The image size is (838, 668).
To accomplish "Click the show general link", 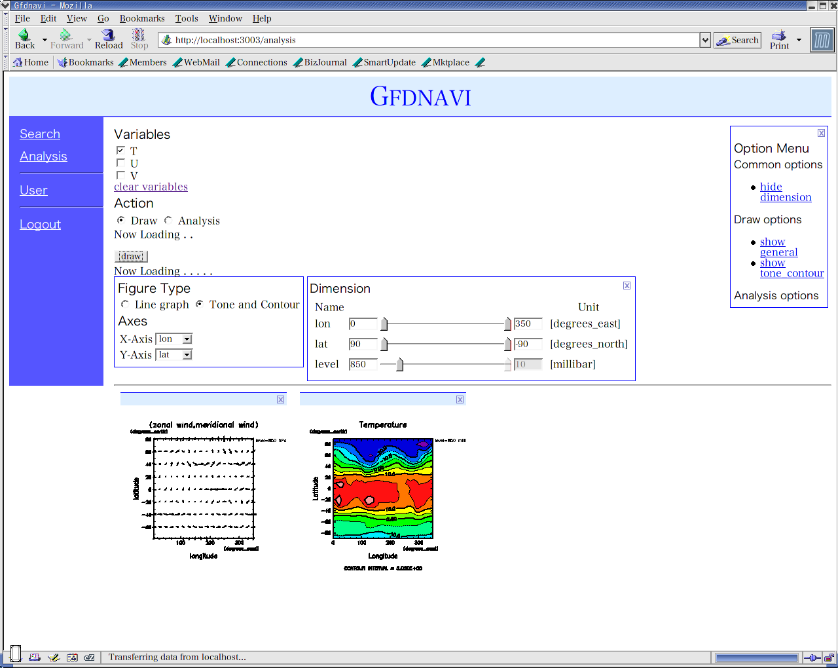I will point(778,247).
